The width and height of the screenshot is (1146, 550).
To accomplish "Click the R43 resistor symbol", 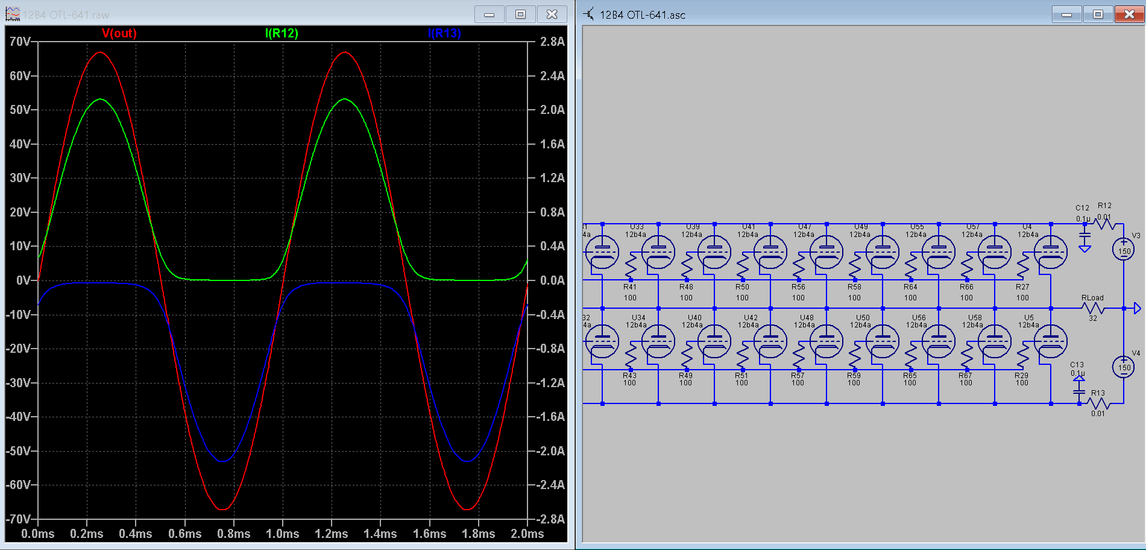I will point(631,355).
